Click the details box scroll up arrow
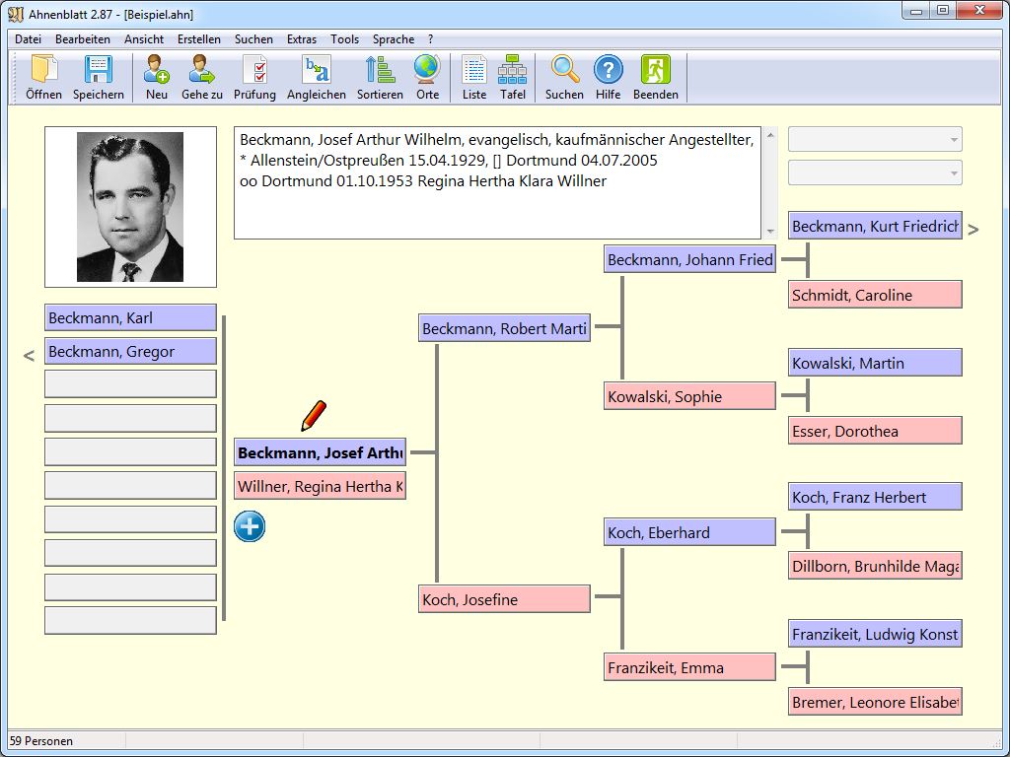 click(x=771, y=134)
